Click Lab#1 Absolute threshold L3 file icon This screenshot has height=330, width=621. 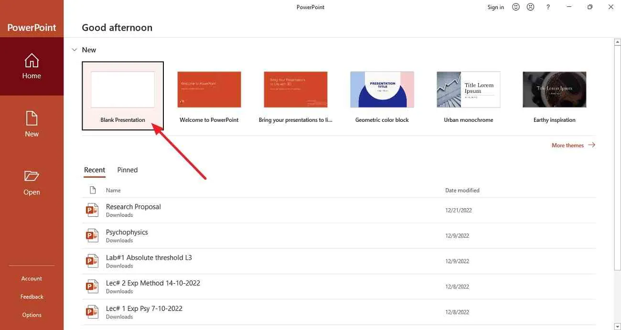pos(92,261)
